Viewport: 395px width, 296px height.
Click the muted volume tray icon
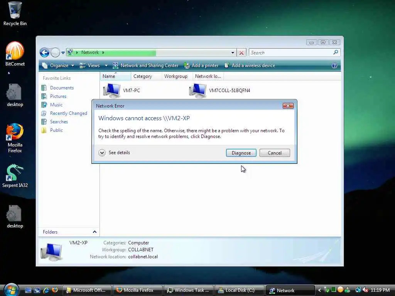pos(365,290)
